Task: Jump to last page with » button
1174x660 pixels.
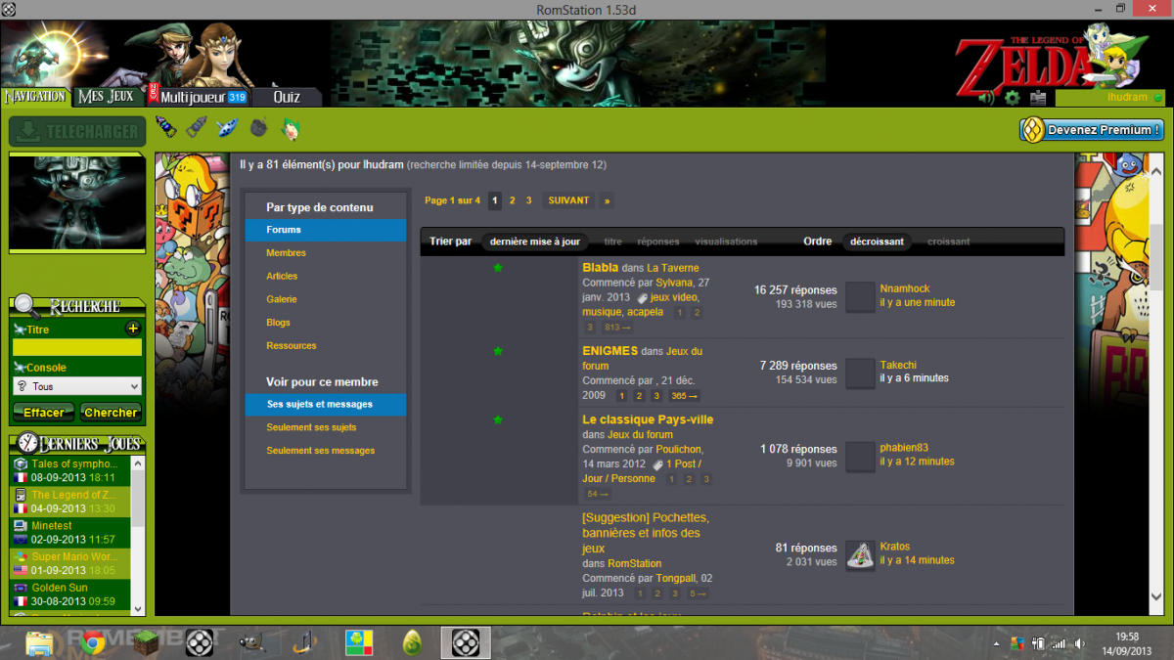Action: click(607, 200)
